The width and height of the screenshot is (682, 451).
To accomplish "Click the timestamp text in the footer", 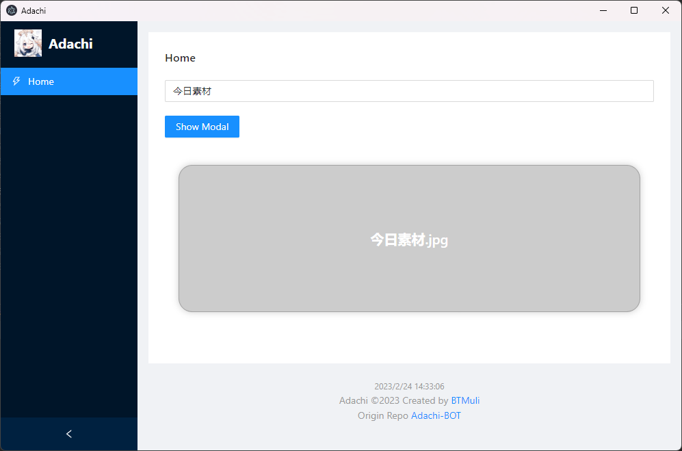I will click(409, 385).
